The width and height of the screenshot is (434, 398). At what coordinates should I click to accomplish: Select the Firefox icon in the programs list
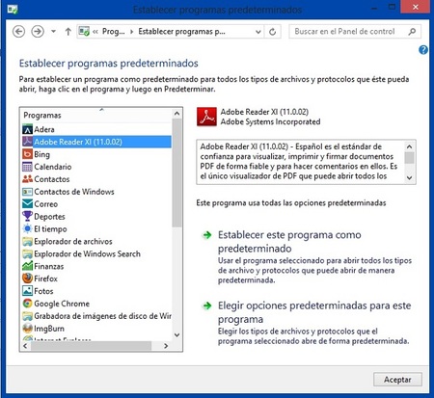pos(27,279)
